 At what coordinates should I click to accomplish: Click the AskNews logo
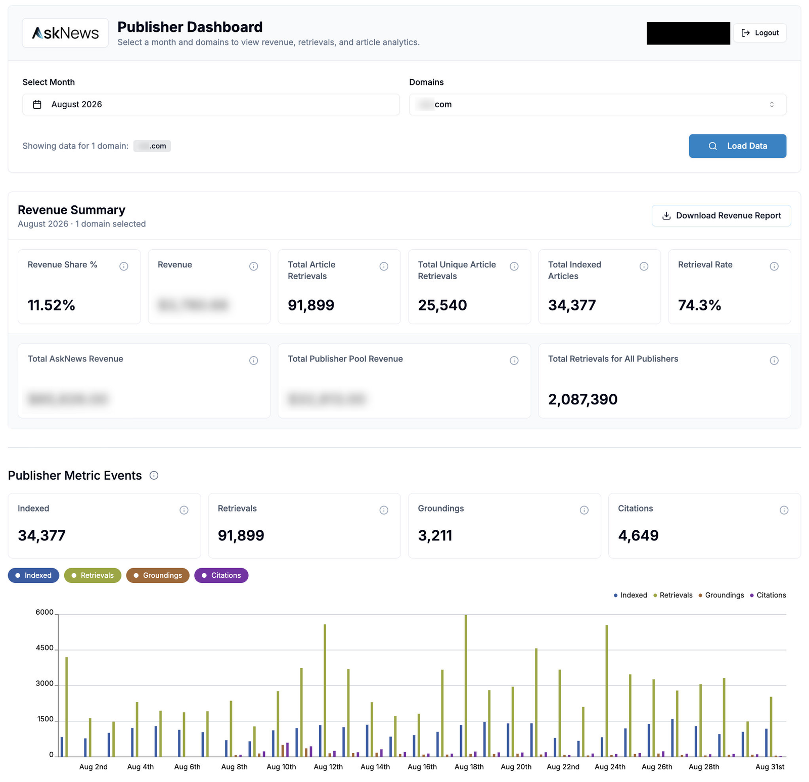65,33
